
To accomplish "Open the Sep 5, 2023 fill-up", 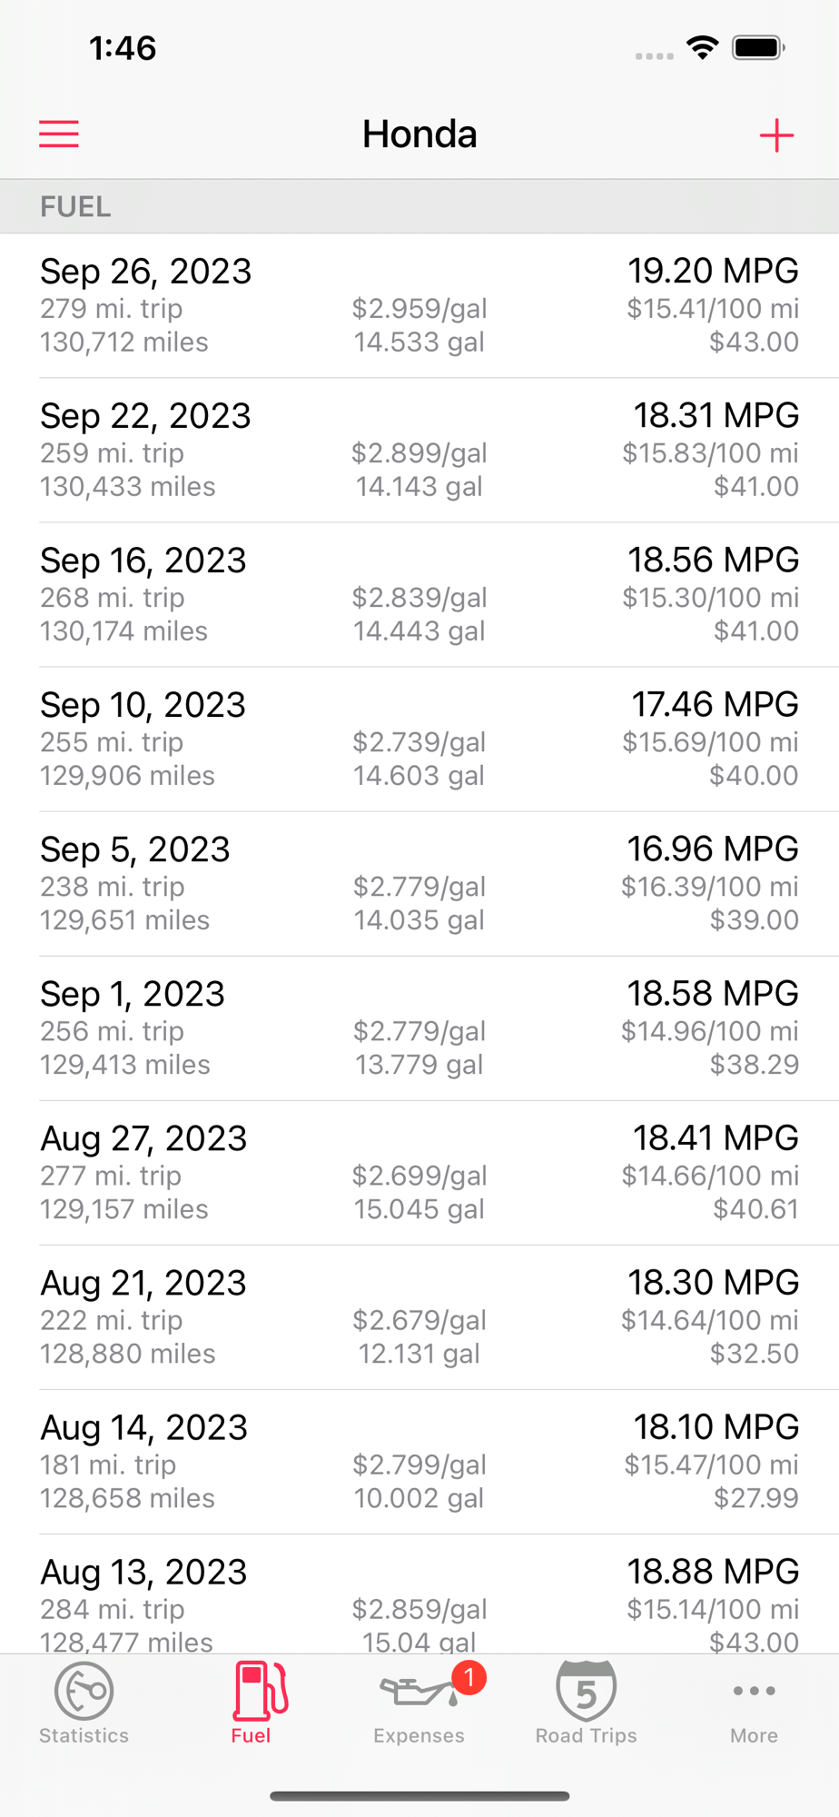I will tap(419, 884).
